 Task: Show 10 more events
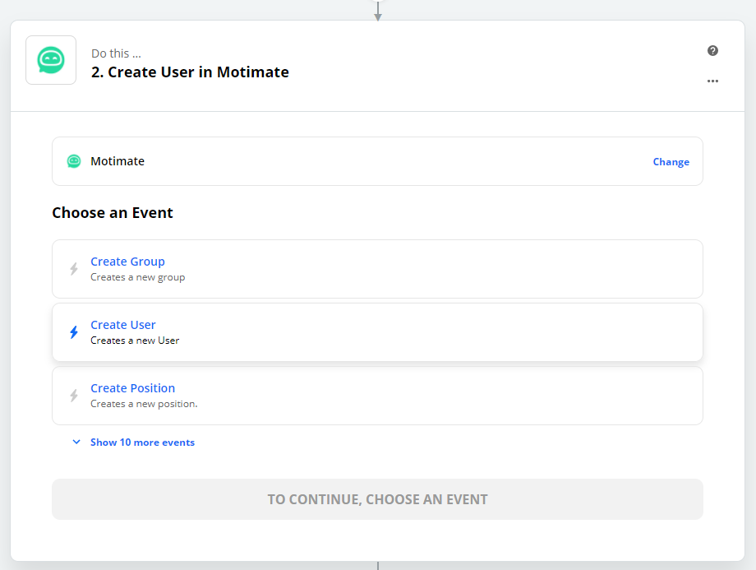pyautogui.click(x=142, y=443)
